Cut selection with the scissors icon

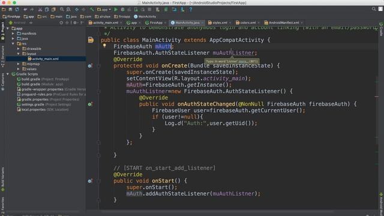coord(40,10)
